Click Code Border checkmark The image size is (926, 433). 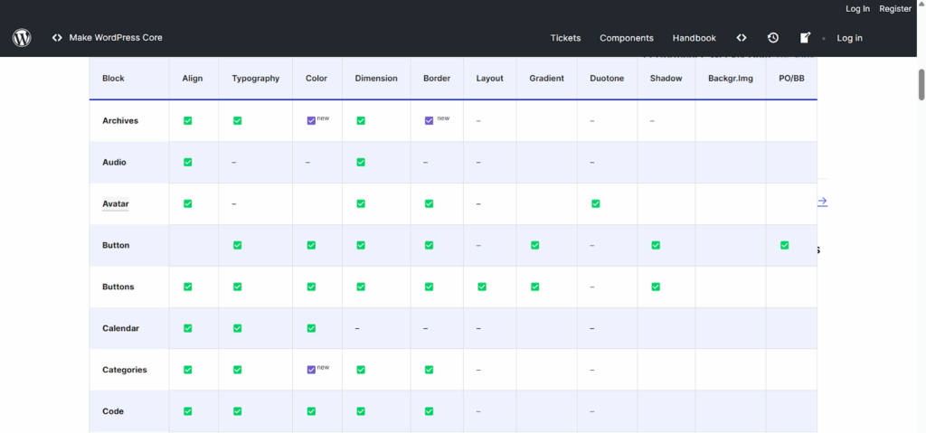[x=429, y=411]
